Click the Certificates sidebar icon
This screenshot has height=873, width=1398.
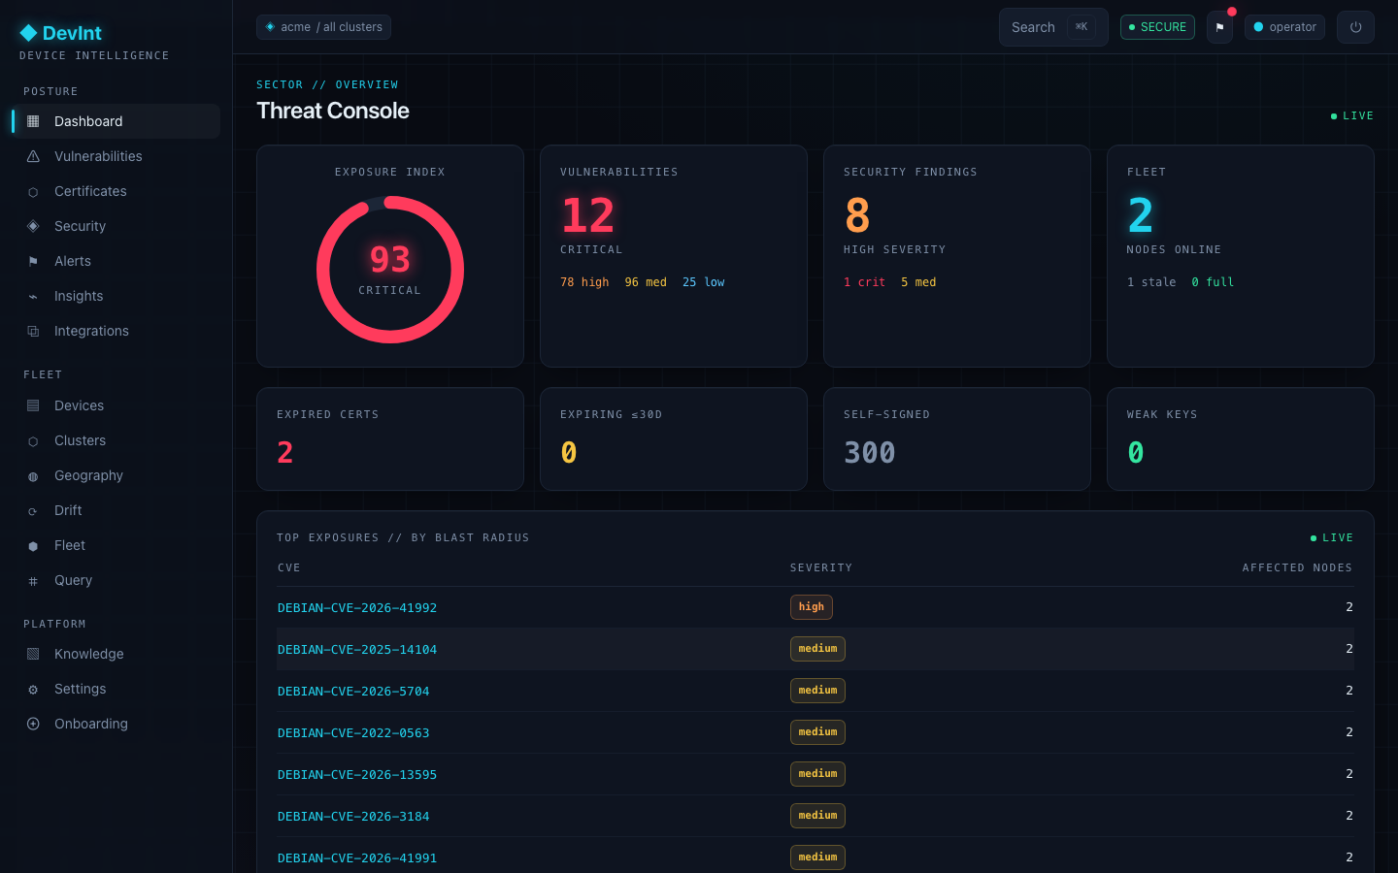[x=33, y=191]
